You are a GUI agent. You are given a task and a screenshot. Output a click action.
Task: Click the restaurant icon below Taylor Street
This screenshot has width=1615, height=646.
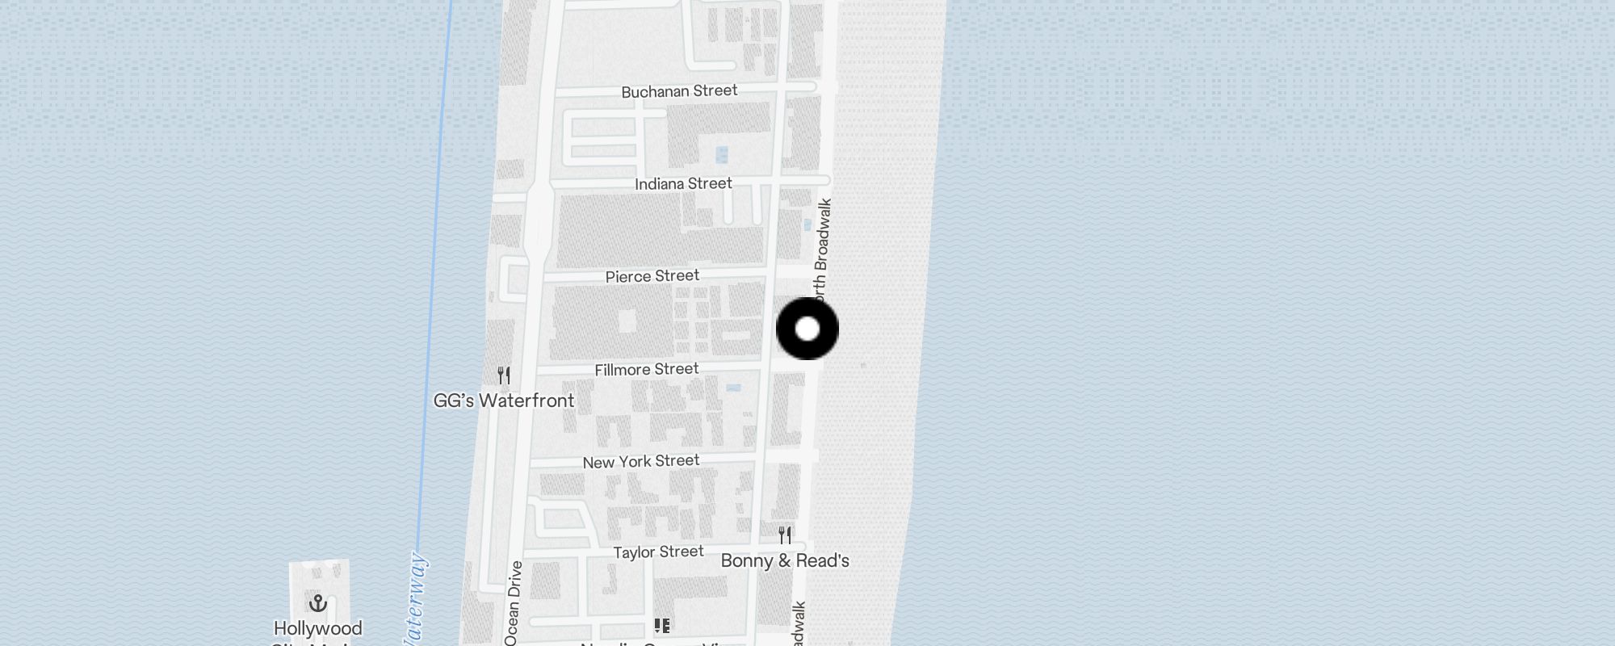(662, 626)
